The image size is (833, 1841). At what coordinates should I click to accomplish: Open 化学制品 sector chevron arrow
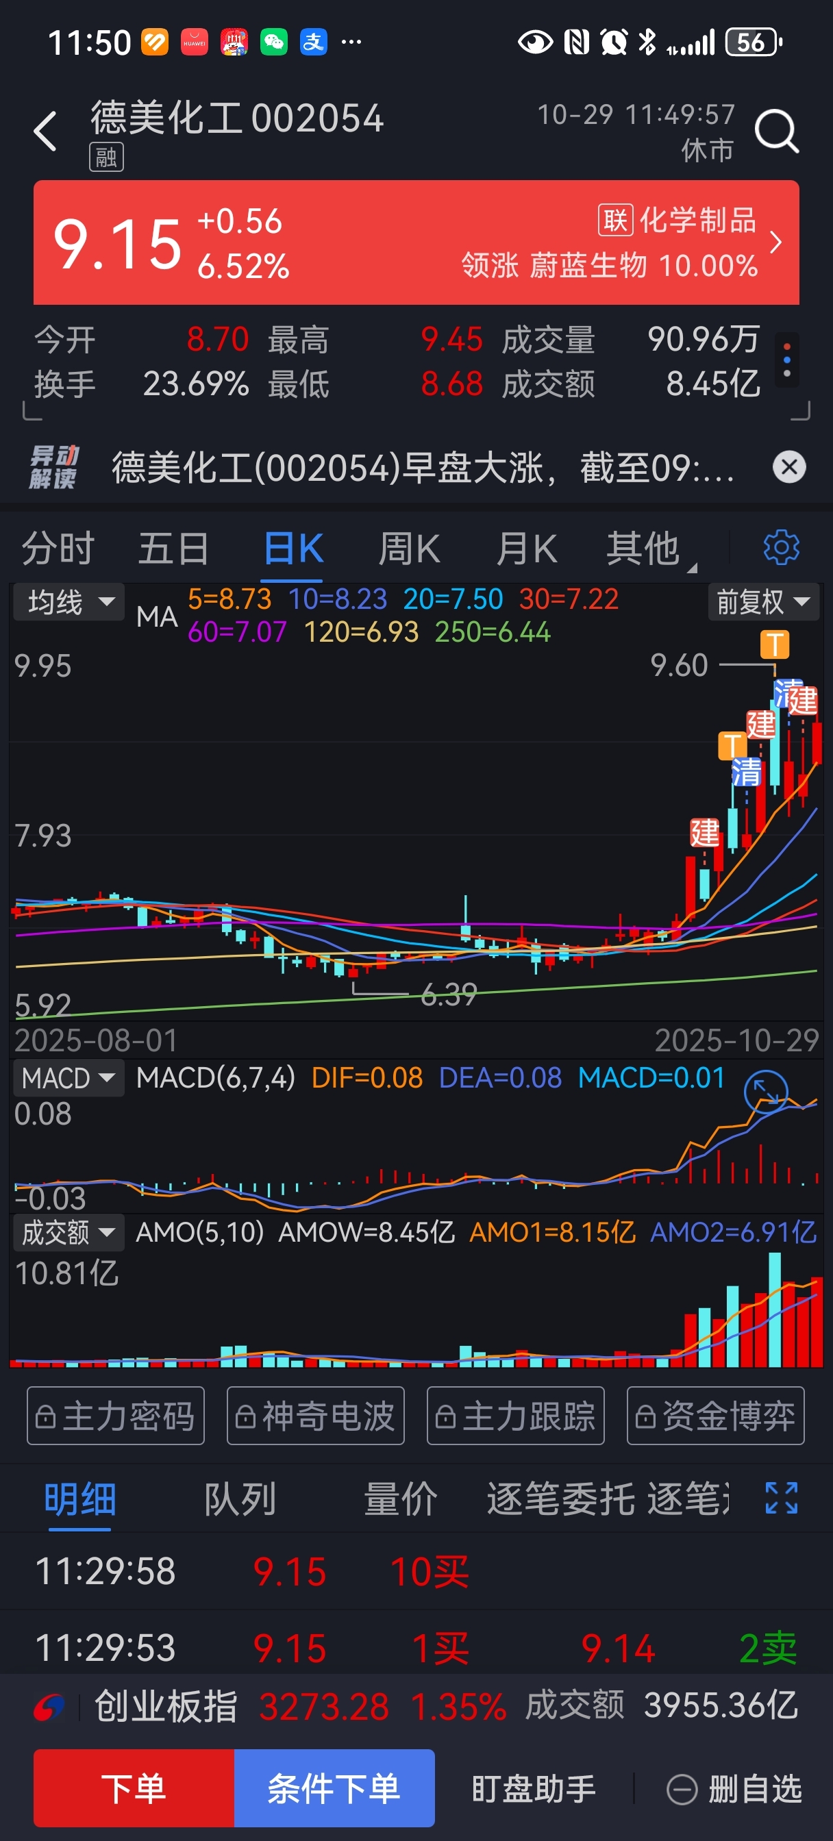pos(777,242)
